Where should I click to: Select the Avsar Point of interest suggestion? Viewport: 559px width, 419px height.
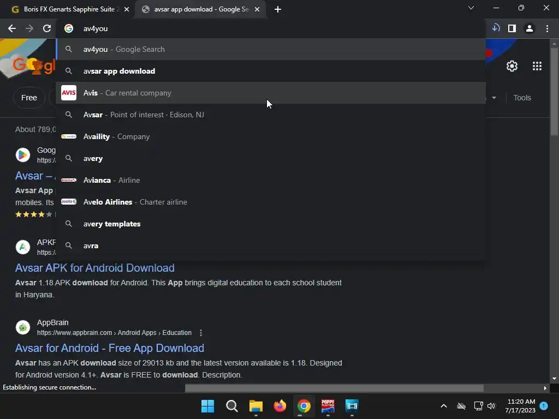point(271,115)
